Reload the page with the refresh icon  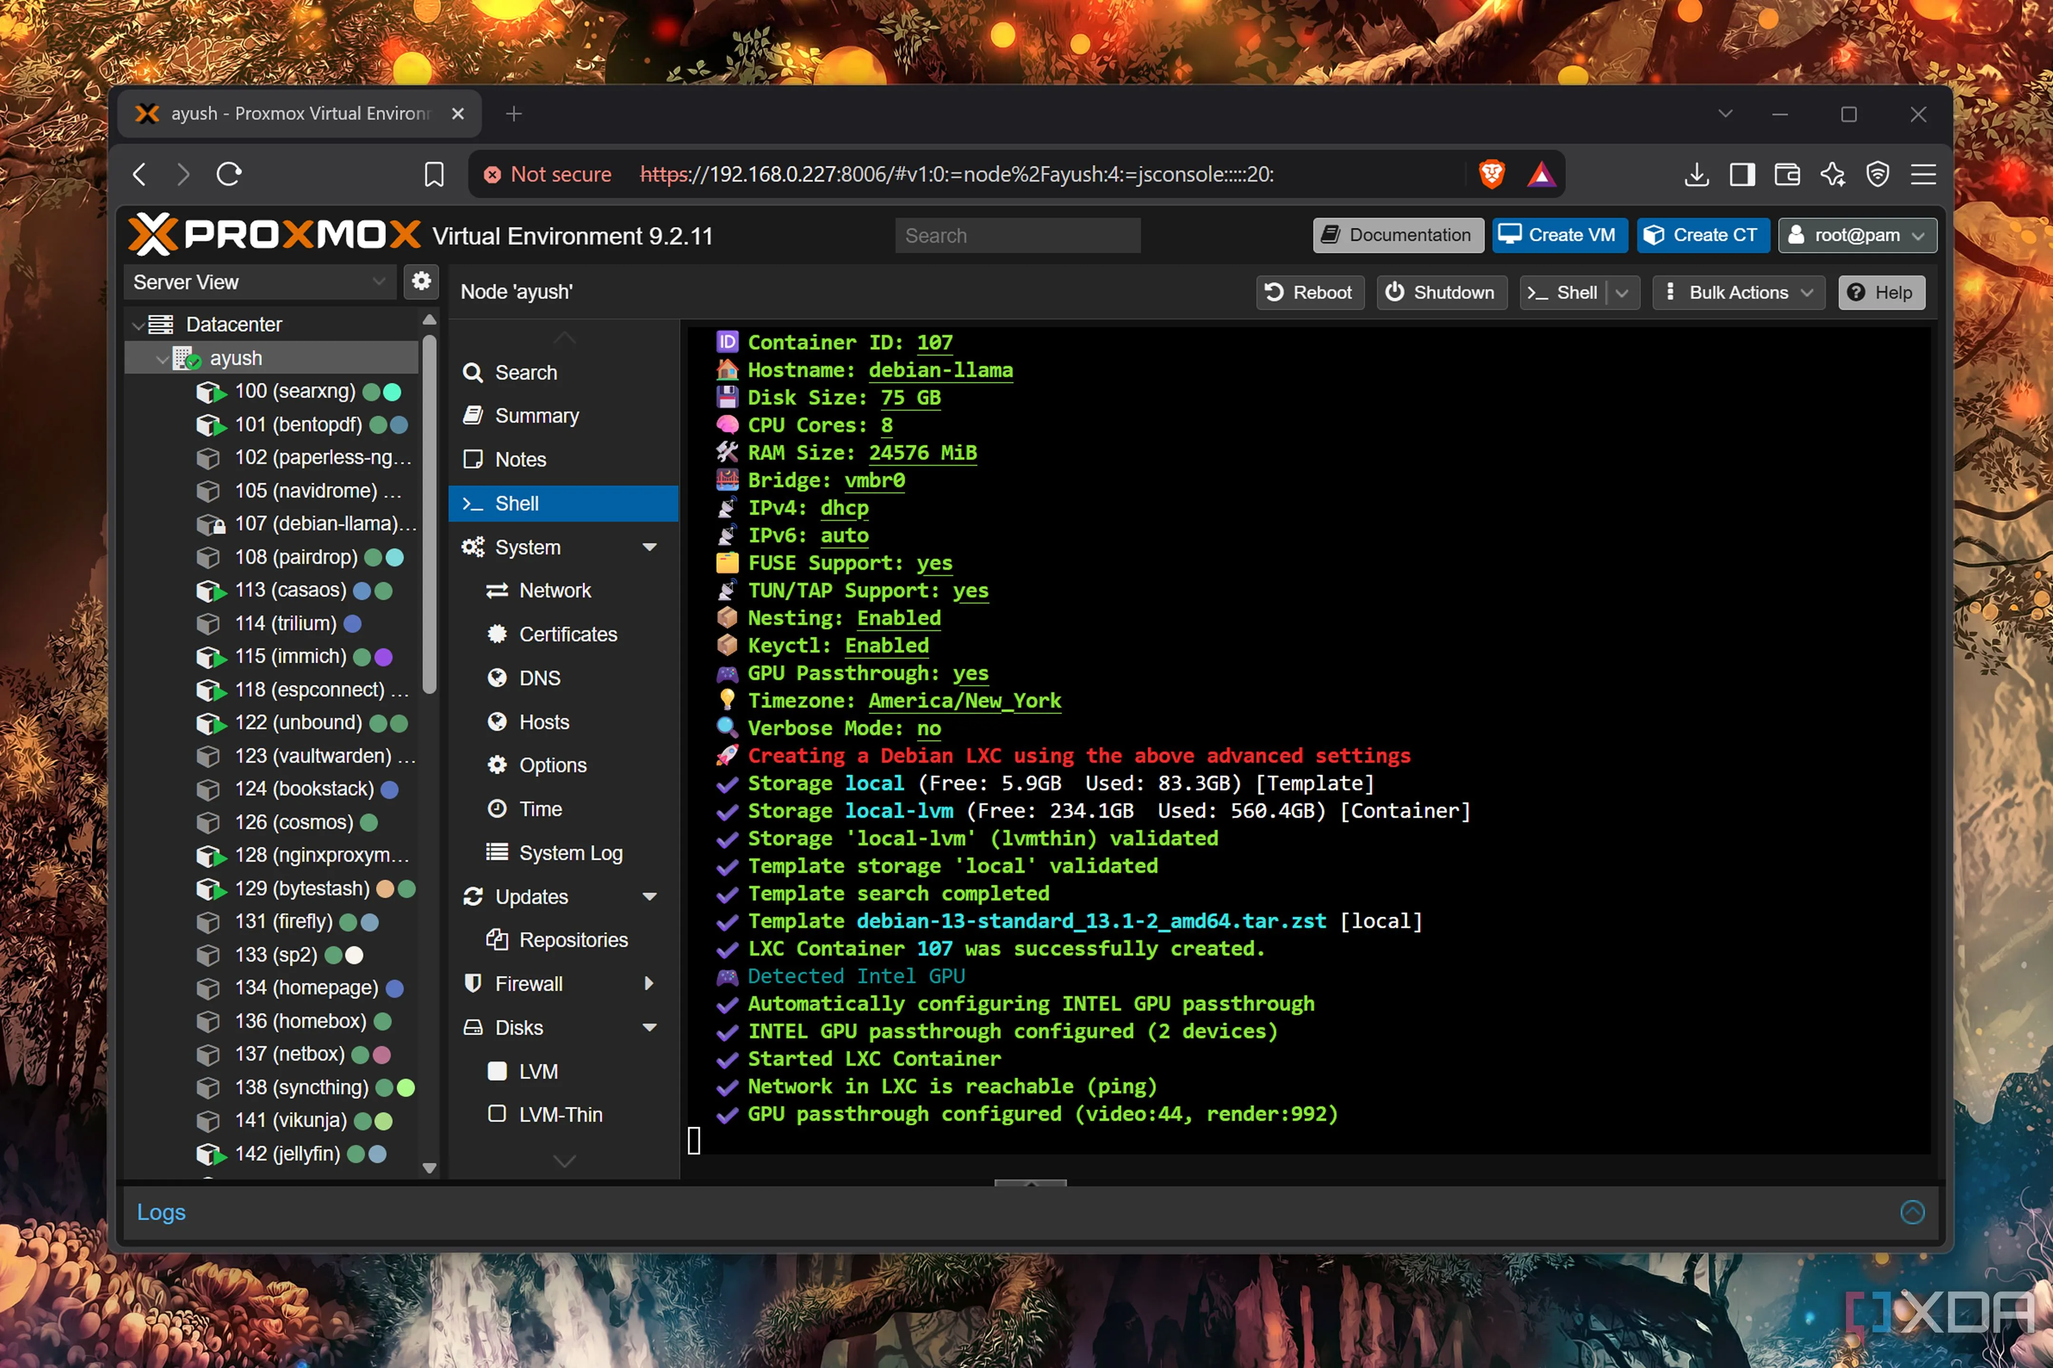click(229, 174)
